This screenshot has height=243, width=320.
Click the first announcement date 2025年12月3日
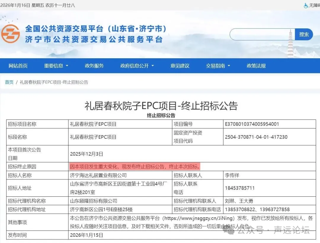point(87,154)
